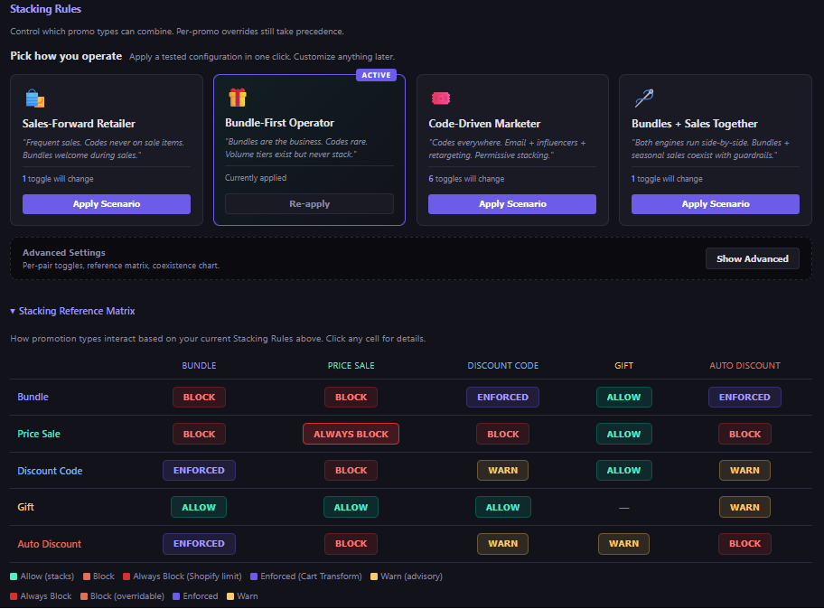Click the Enforced (Cart Transform) legend swatch
This screenshot has width=824, height=609.
pos(254,576)
